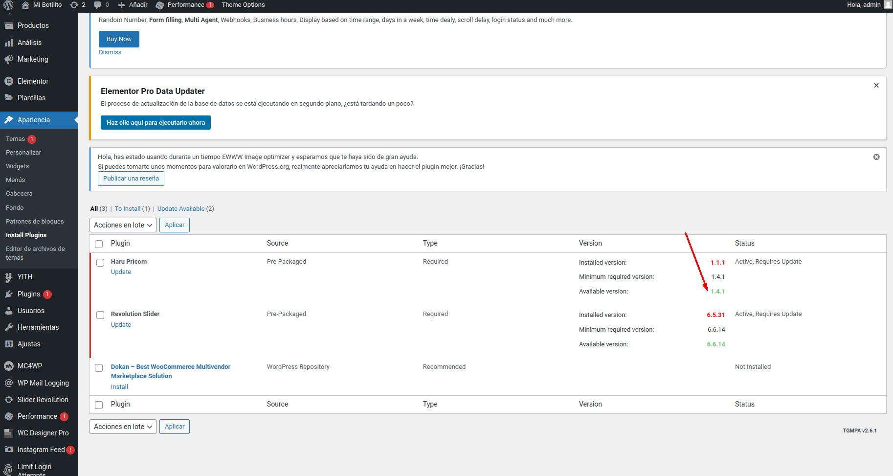Screen dimensions: 893x476
Task: Open the Hola, admin account menu
Action: [x=869, y=5]
